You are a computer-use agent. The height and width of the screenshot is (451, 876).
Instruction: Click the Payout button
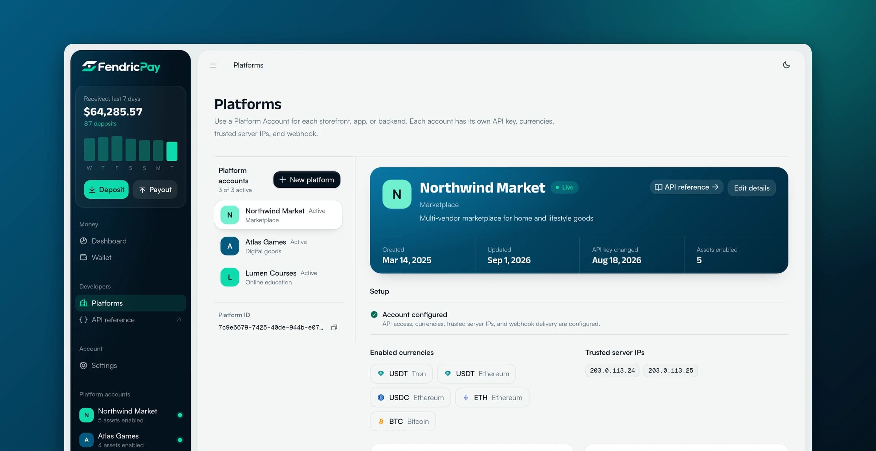click(155, 190)
